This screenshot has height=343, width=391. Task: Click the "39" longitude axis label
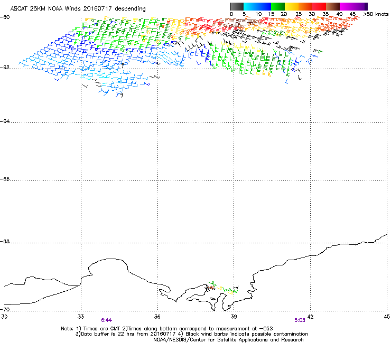[x=234, y=317]
